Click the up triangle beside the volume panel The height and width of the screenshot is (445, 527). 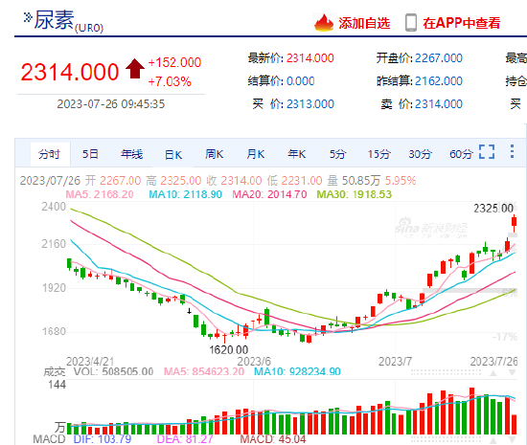(493, 373)
